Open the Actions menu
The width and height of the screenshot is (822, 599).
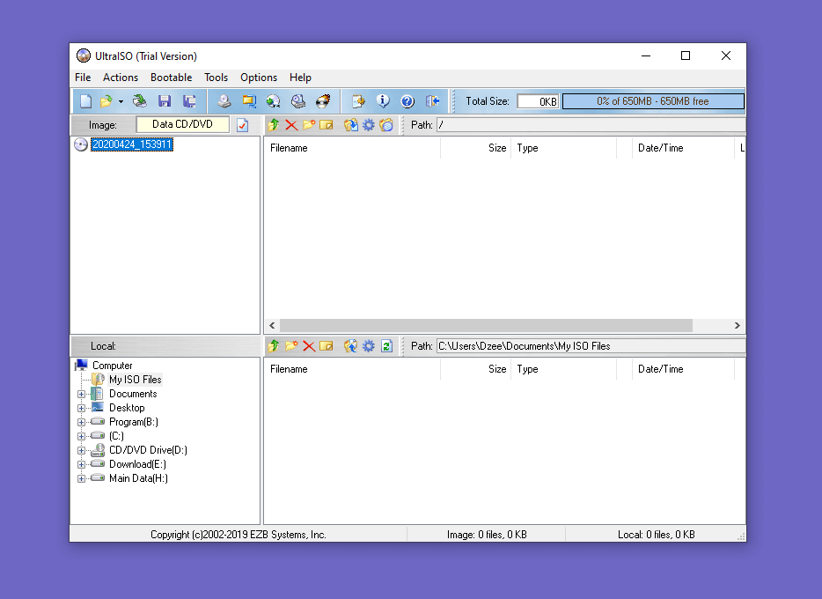[121, 78]
